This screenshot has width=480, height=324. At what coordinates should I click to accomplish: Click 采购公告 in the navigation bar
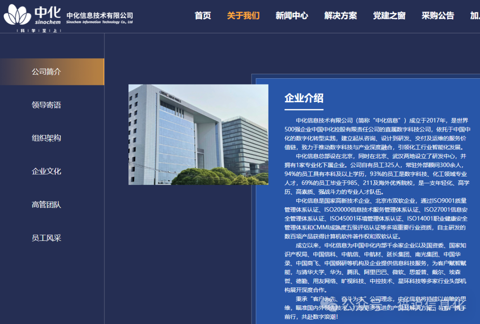pyautogui.click(x=438, y=16)
